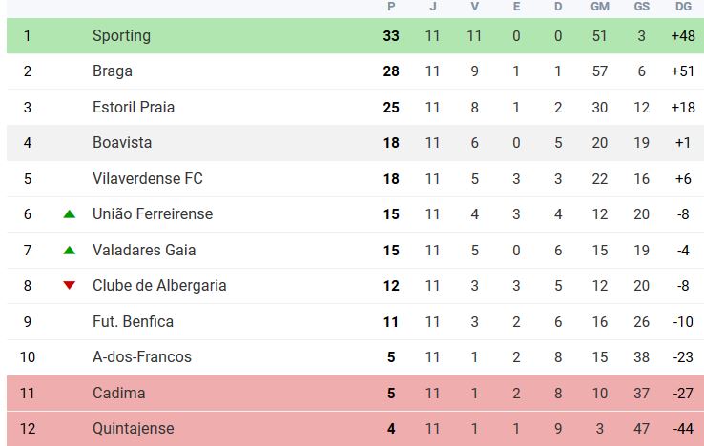Sort table by the P points column header
This screenshot has height=446, width=704.
391,7
